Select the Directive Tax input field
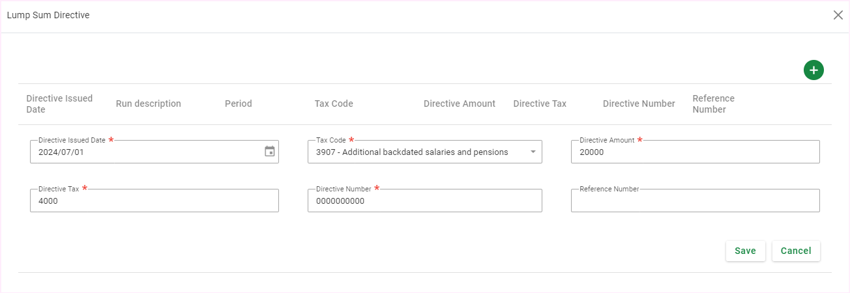The image size is (850, 293). [x=154, y=201]
